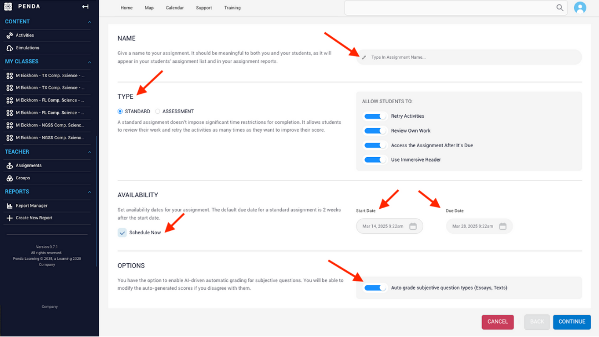This screenshot has width=599, height=337.
Task: Click the CONTINUE button
Action: point(572,321)
